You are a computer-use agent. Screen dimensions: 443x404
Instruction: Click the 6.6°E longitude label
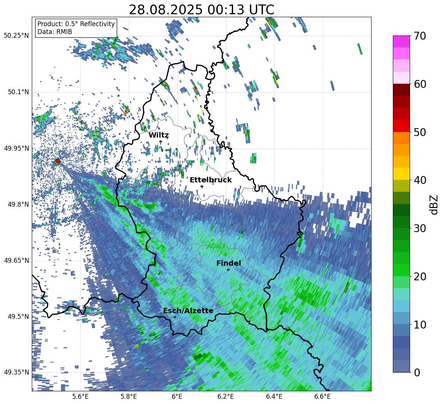(323, 397)
